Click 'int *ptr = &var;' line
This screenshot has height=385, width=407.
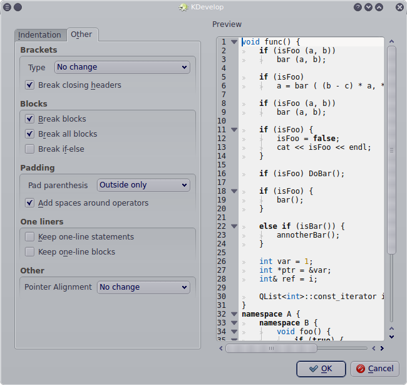295,270
